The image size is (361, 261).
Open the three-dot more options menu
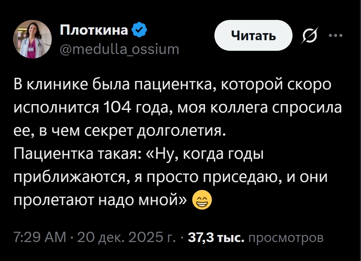coord(335,35)
